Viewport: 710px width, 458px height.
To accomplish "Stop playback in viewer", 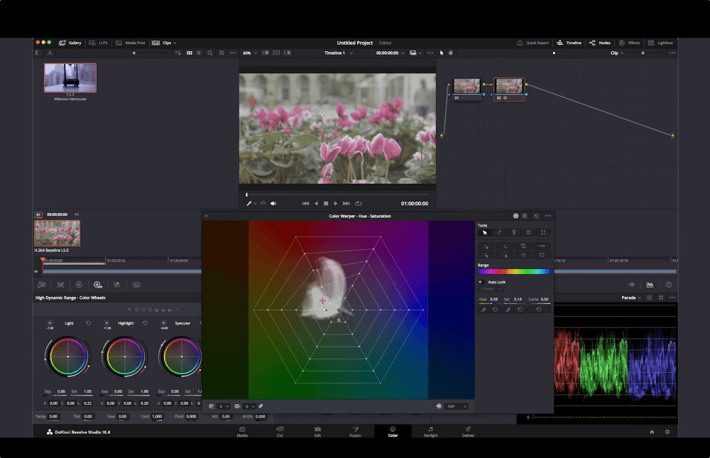I will pos(326,203).
